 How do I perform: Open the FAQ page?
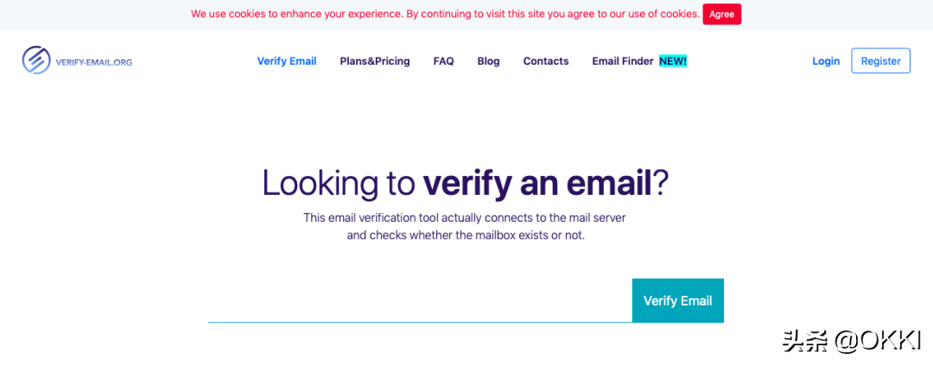coord(443,60)
